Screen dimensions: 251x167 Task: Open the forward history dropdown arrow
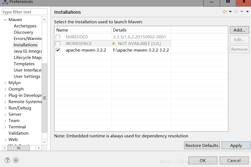(242, 12)
